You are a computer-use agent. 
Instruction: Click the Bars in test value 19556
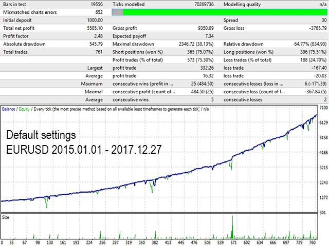(x=97, y=4)
